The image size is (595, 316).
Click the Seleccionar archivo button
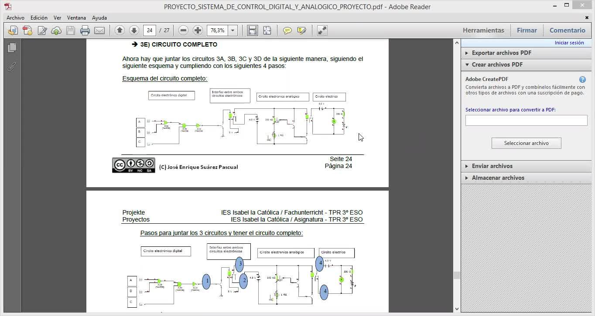[x=526, y=143]
